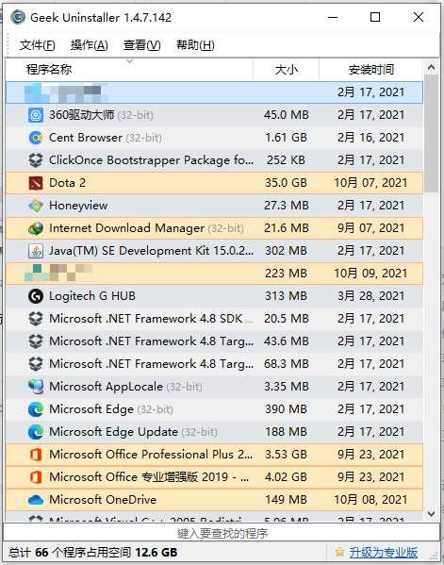Viewport: 444px width, 565px height.
Task: Click the Microsoft Edge icon
Action: tap(36, 409)
